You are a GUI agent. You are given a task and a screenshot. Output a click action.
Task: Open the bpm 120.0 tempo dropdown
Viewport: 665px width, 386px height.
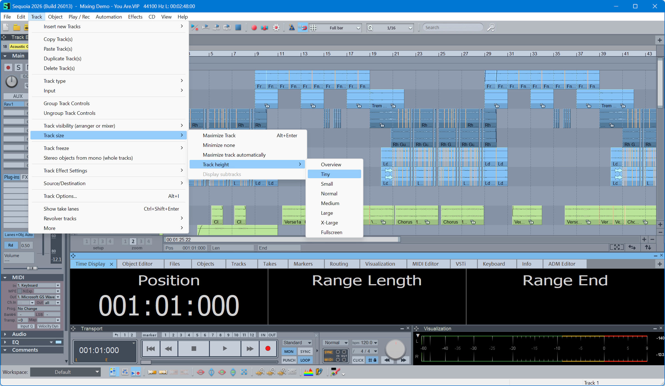365,343
